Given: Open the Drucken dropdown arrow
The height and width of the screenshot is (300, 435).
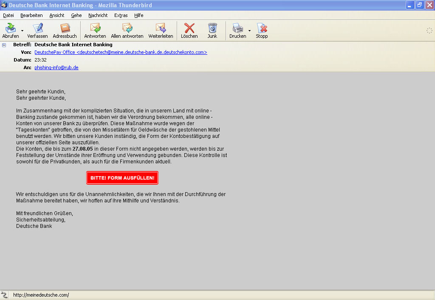Looking at the screenshot, I should click(249, 31).
